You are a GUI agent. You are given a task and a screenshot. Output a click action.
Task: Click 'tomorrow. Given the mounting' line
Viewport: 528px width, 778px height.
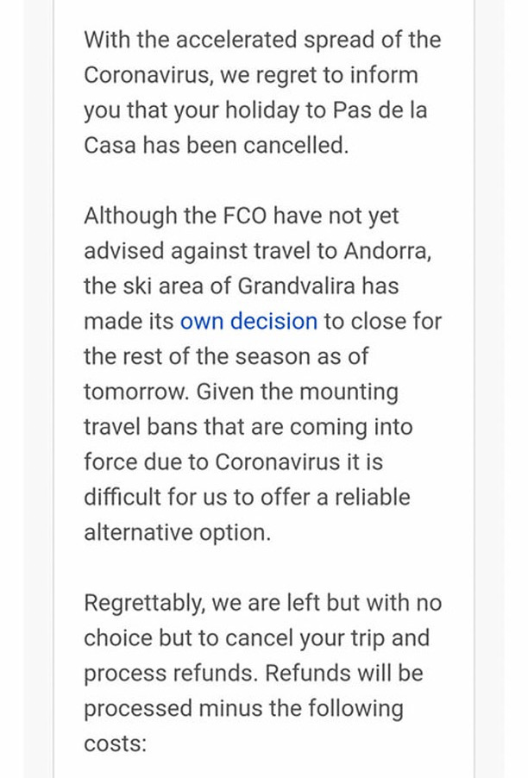click(242, 392)
